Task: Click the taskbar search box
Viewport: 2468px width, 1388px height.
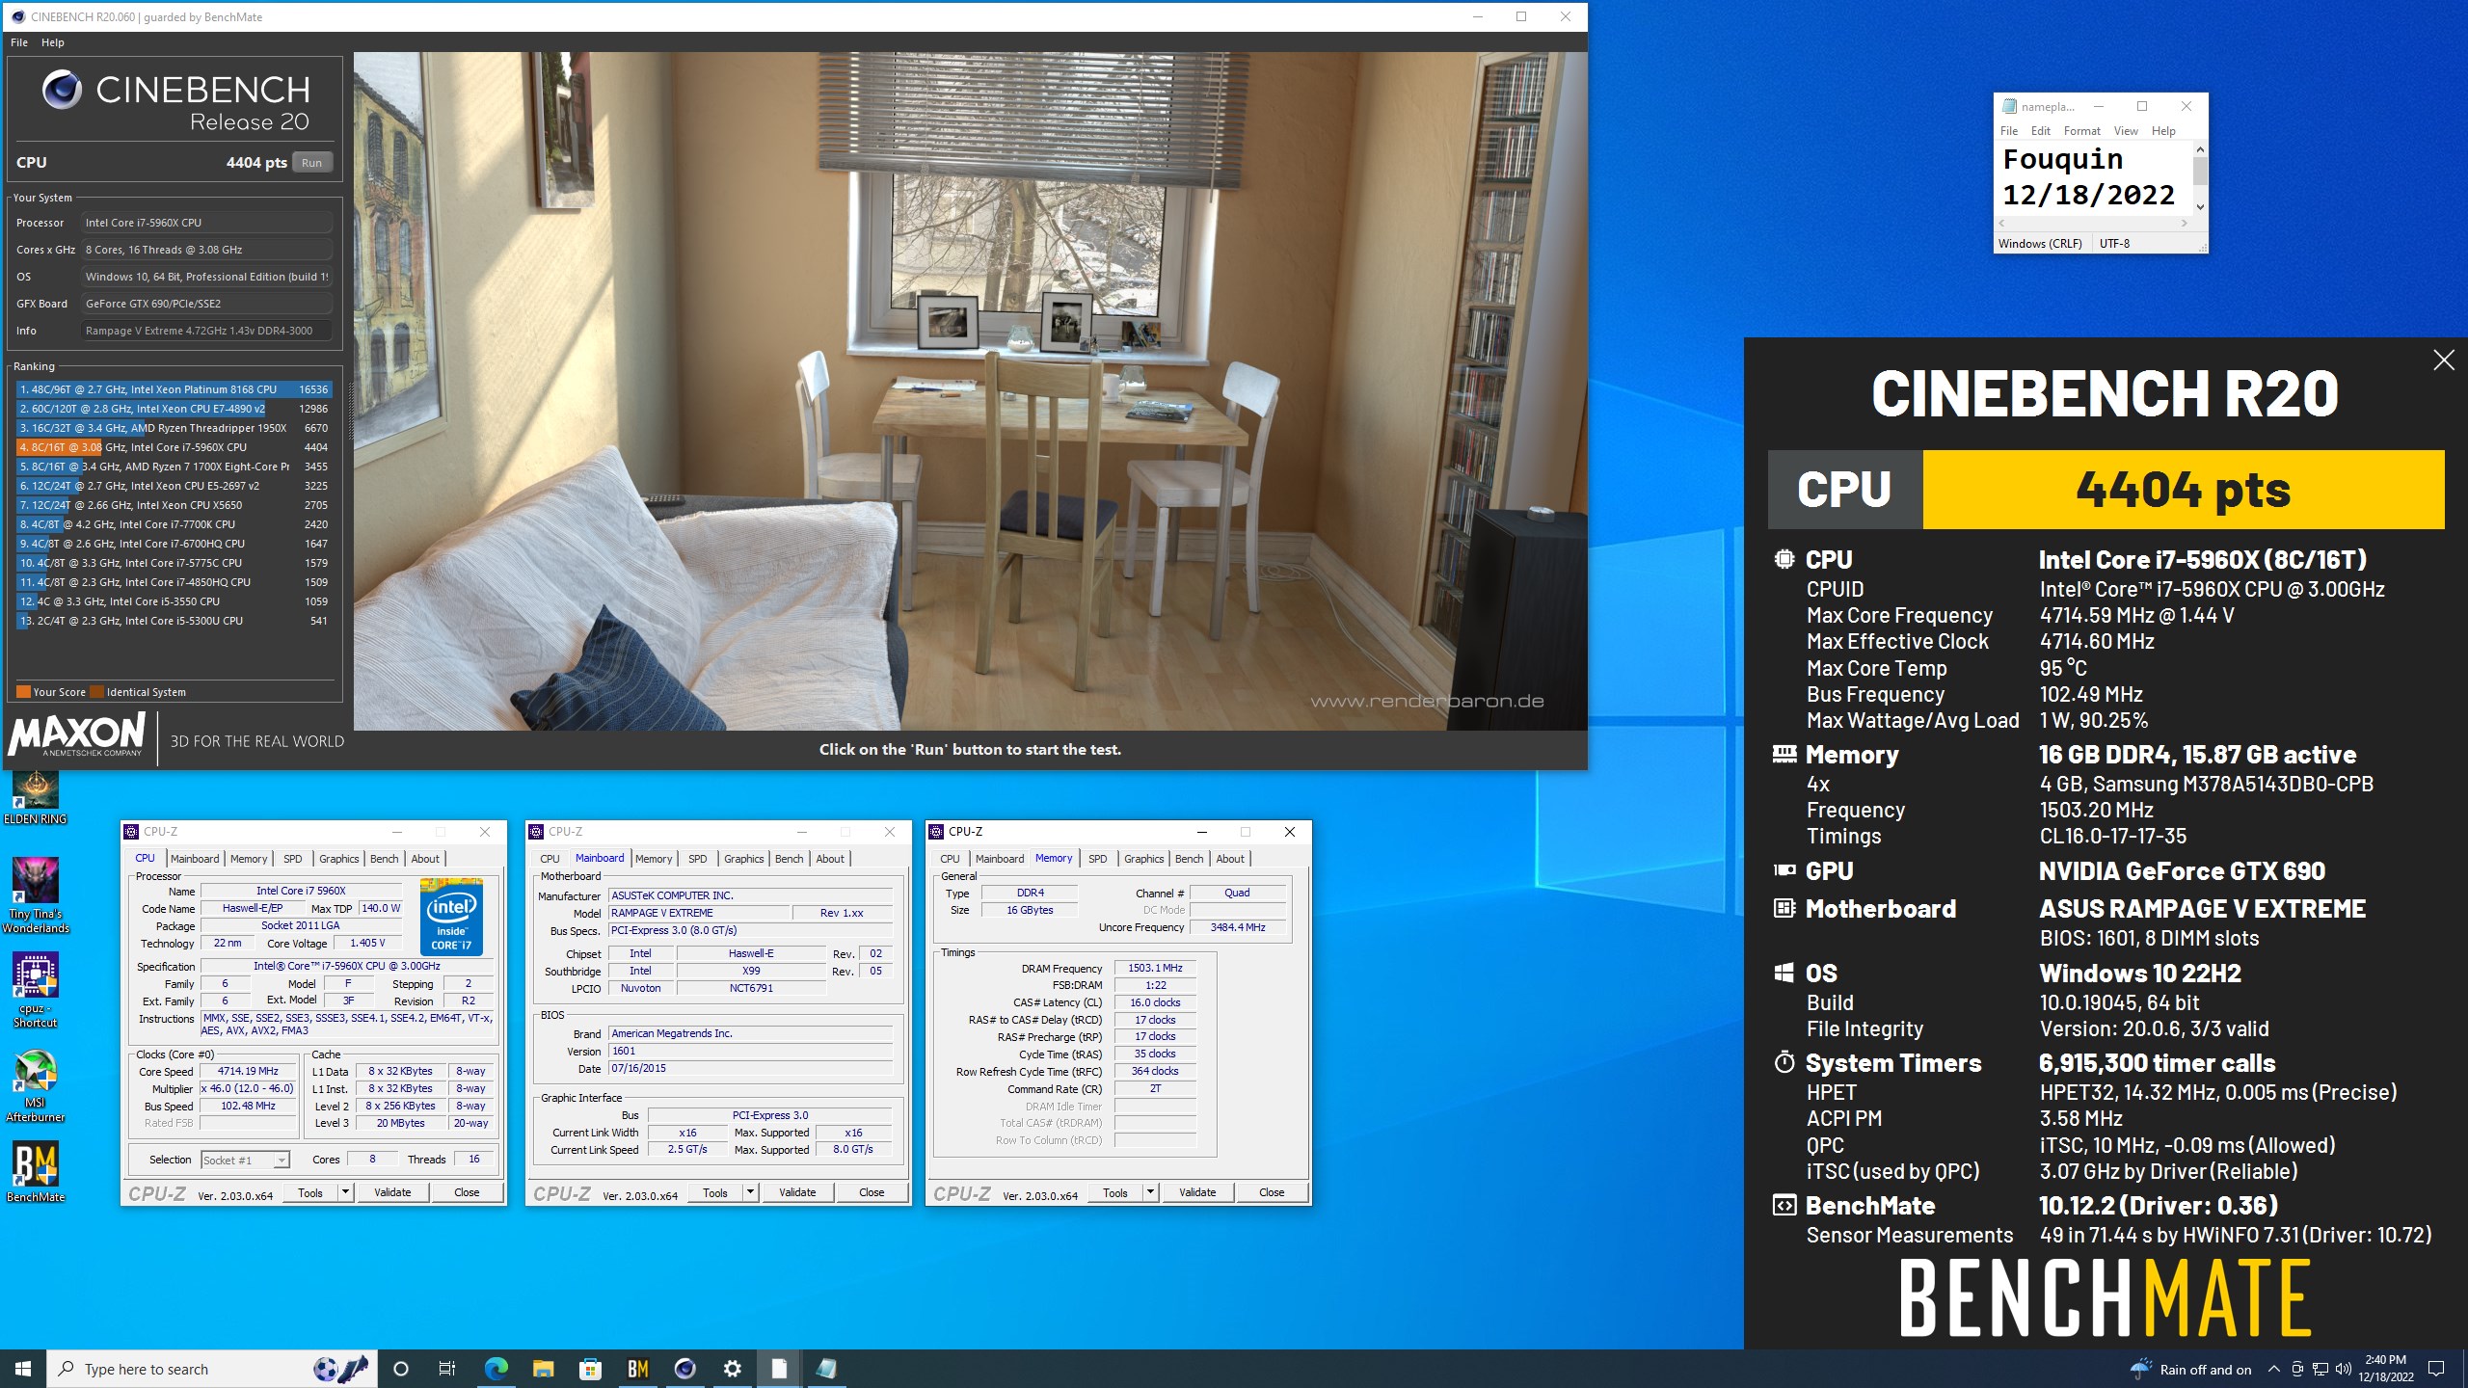Action: [x=210, y=1369]
